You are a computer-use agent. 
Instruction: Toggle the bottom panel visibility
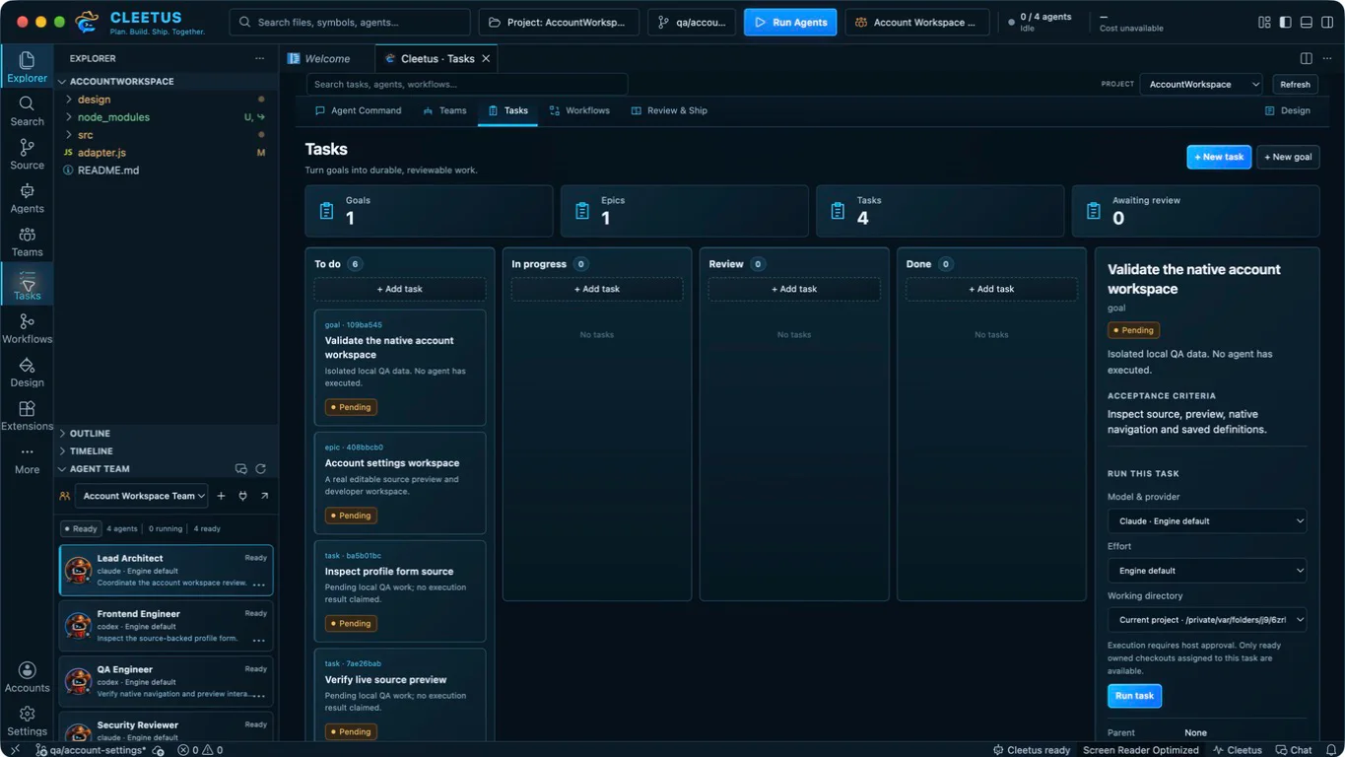[1307, 22]
